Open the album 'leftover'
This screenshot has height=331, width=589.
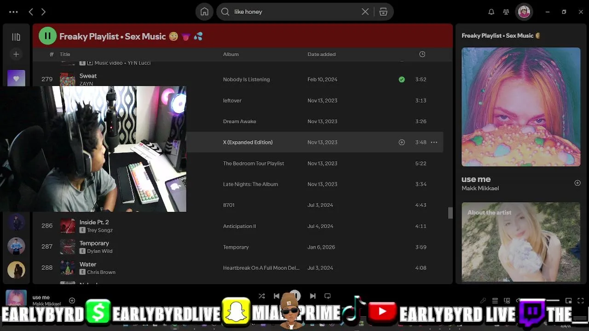click(232, 101)
